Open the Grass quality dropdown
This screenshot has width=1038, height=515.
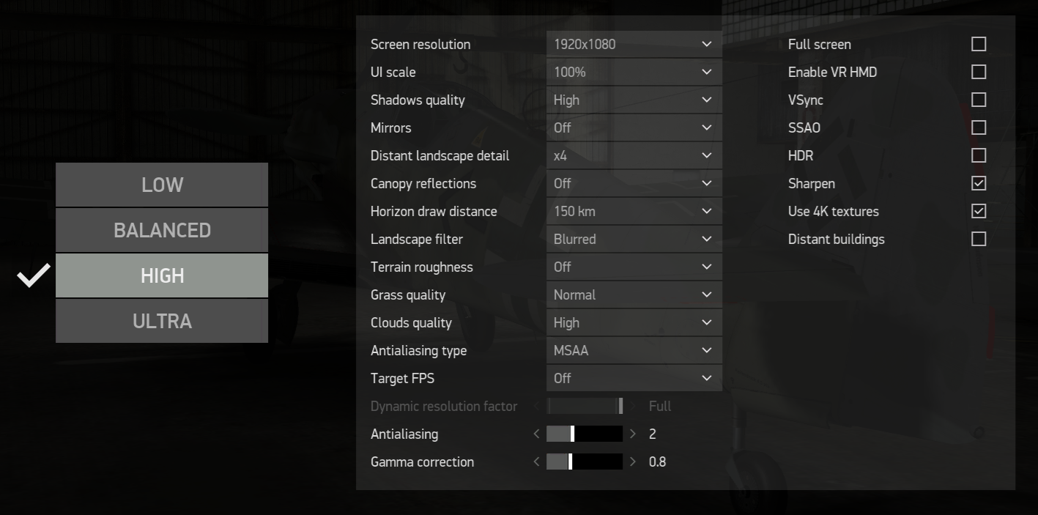coord(634,294)
